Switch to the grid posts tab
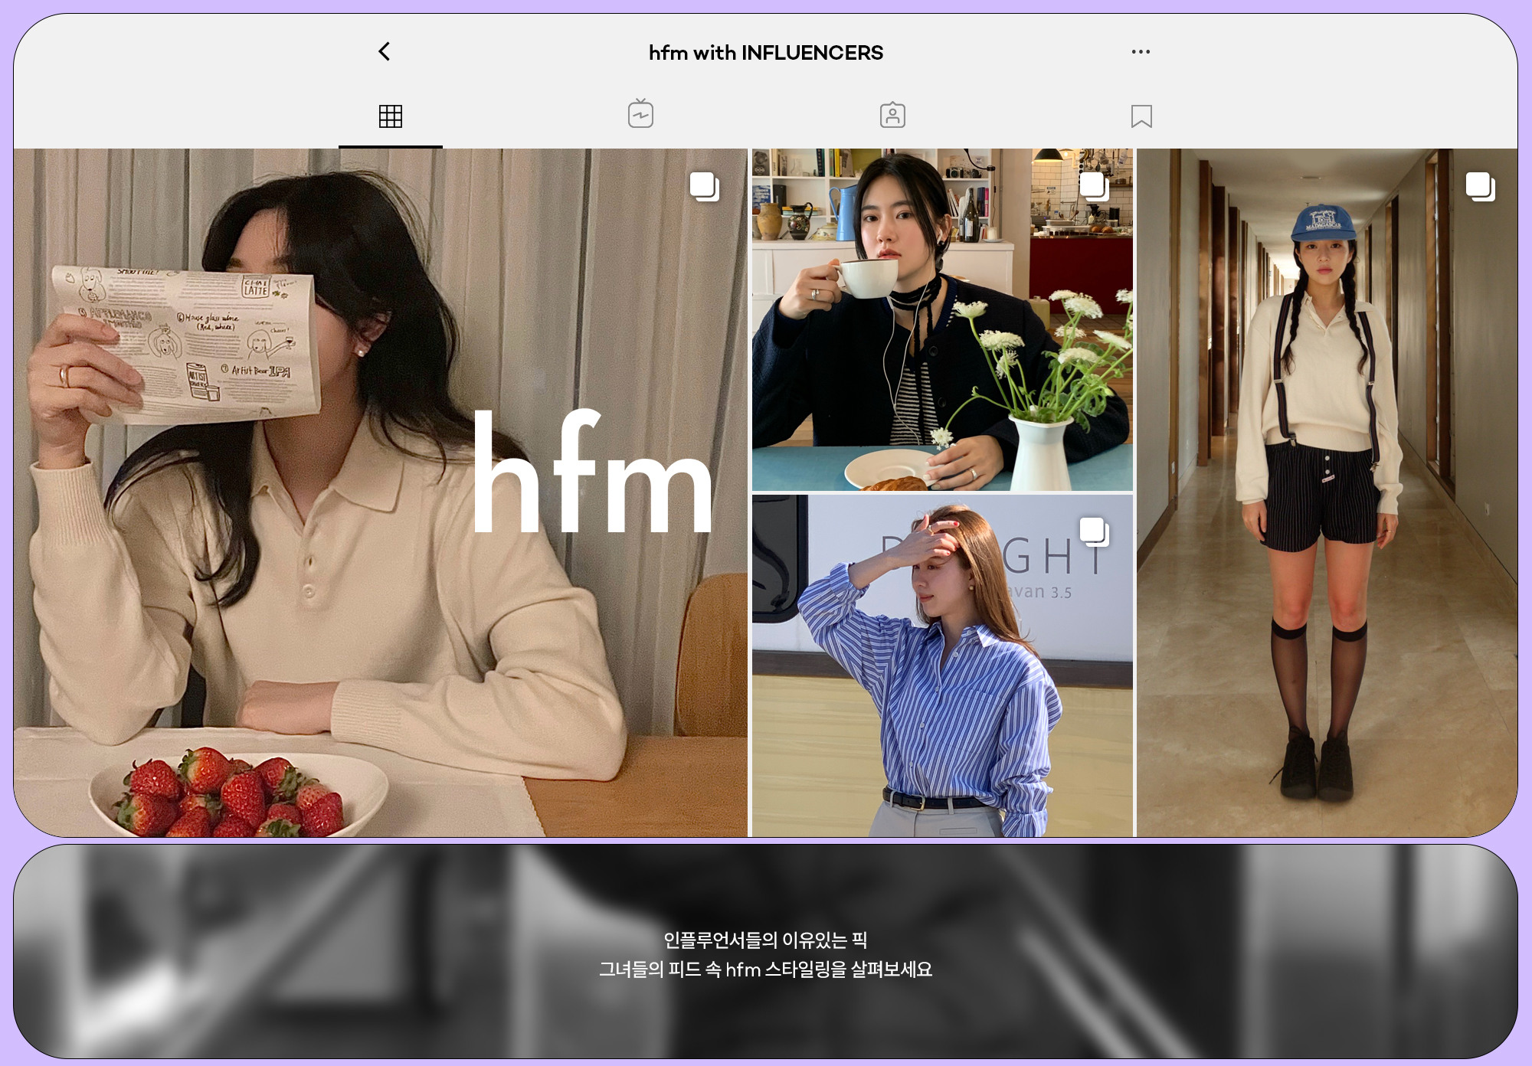The image size is (1532, 1066). (x=391, y=116)
